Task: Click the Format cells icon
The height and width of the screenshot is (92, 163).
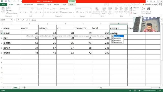Action: [x=126, y=9]
